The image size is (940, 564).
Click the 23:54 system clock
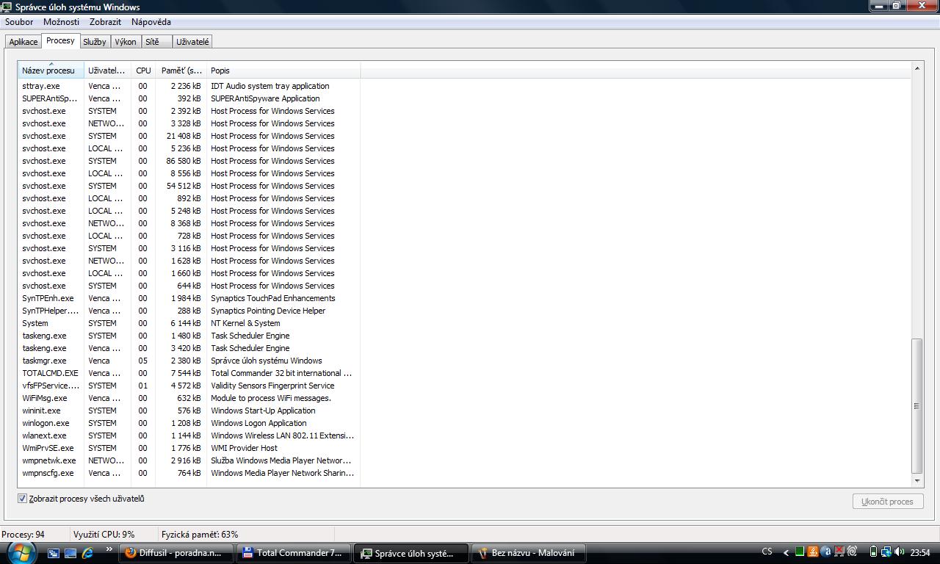tap(921, 553)
